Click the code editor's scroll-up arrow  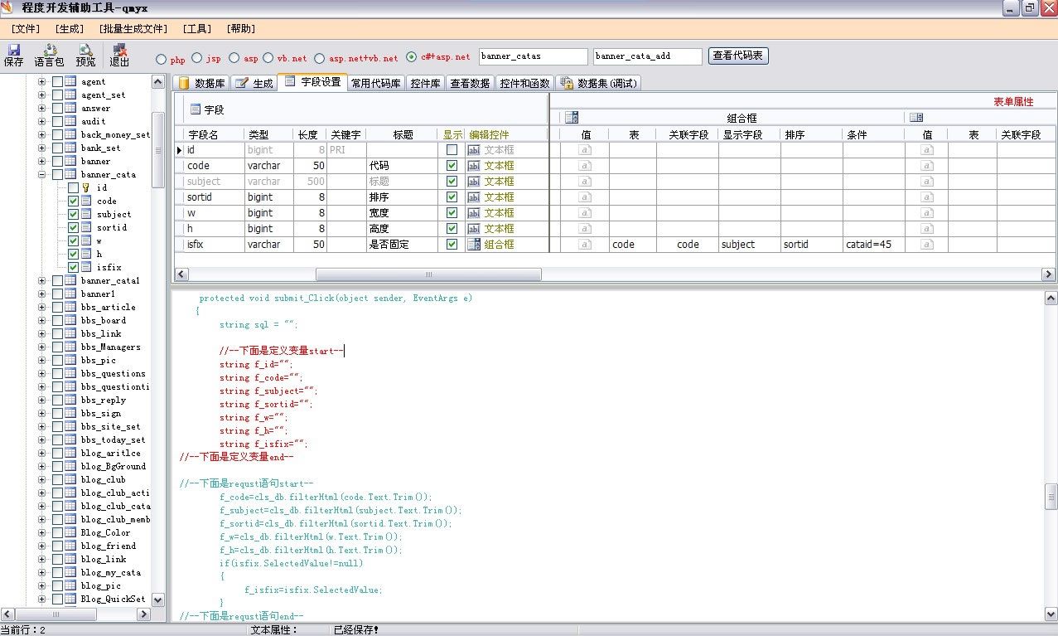point(1051,298)
